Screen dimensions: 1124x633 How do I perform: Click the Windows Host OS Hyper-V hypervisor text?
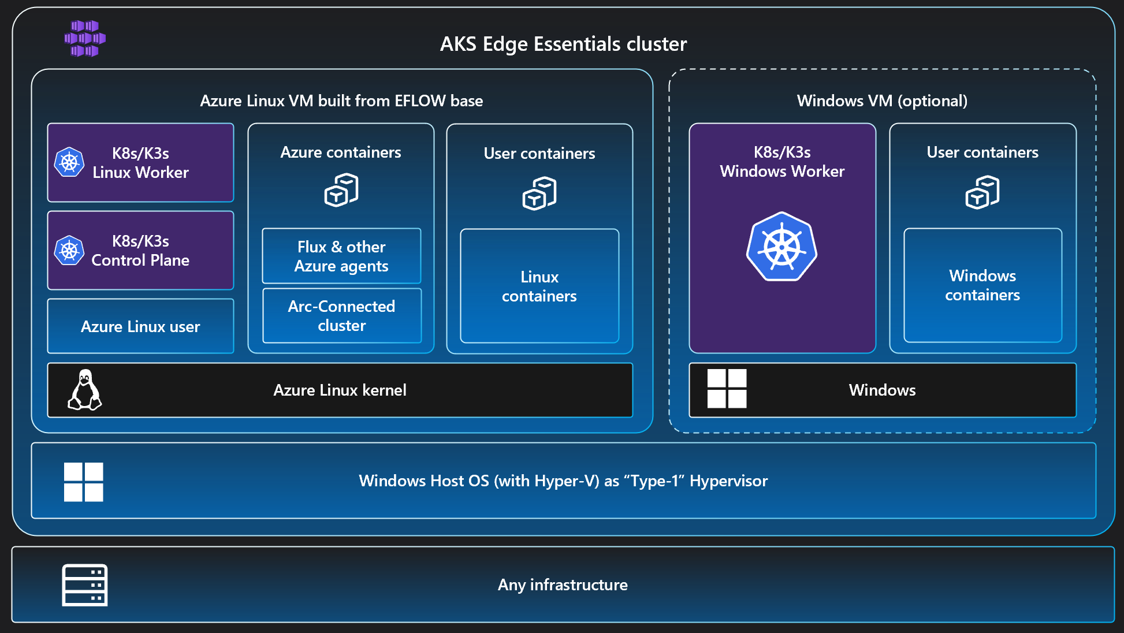click(563, 481)
